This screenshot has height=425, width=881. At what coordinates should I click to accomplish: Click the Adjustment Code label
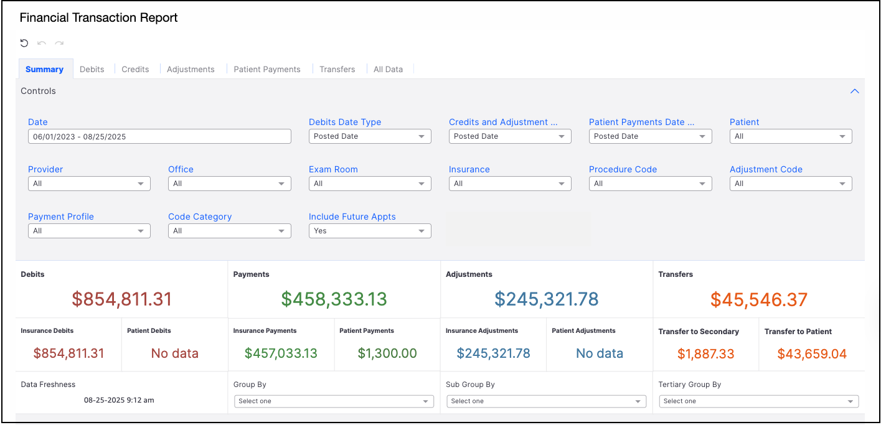766,169
